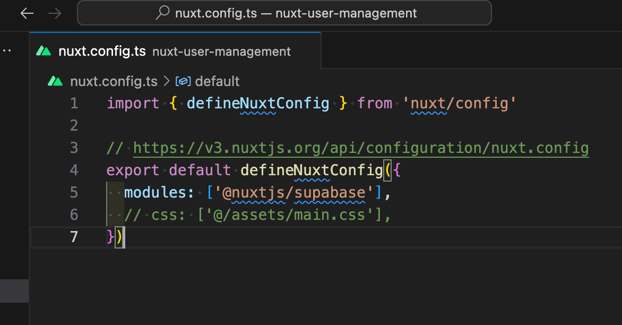Click the '@nuxtjs/supabase' string
Screen dimensions: 622x325
(x=293, y=192)
